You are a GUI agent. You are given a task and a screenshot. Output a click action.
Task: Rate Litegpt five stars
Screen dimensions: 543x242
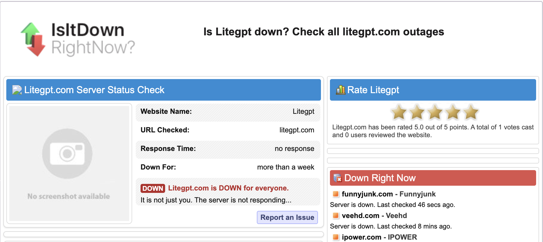(471, 112)
